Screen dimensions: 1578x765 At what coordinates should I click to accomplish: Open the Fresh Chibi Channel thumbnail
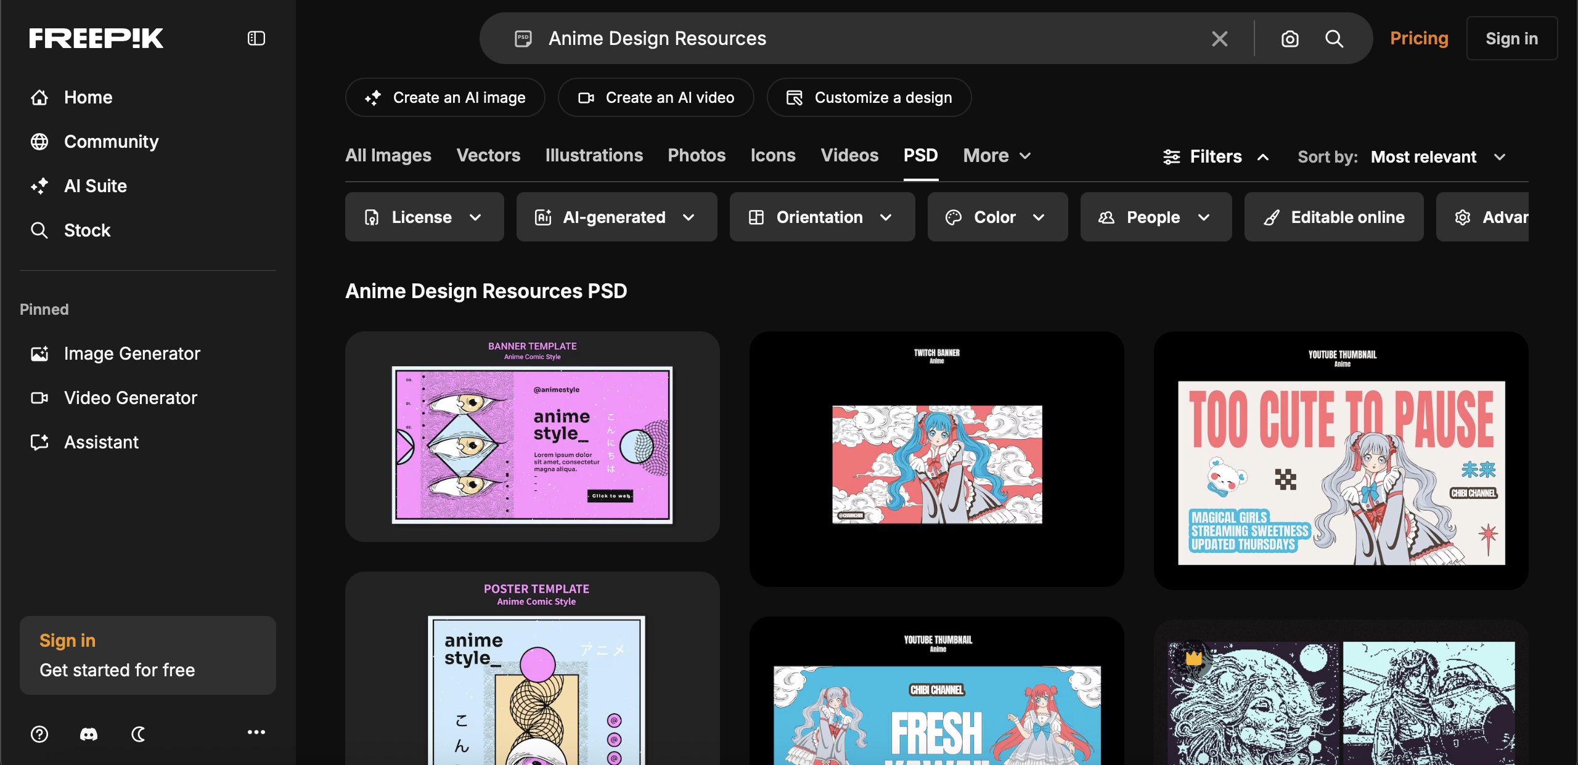coord(937,691)
